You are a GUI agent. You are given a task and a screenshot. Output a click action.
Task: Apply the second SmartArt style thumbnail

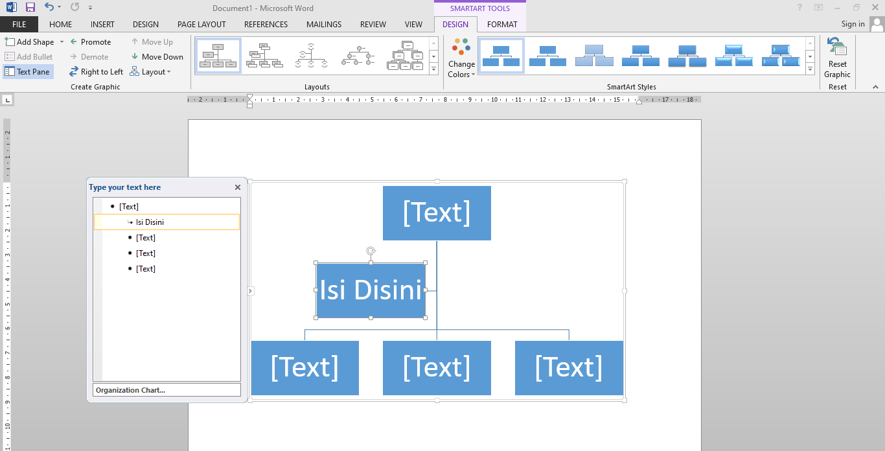point(548,56)
